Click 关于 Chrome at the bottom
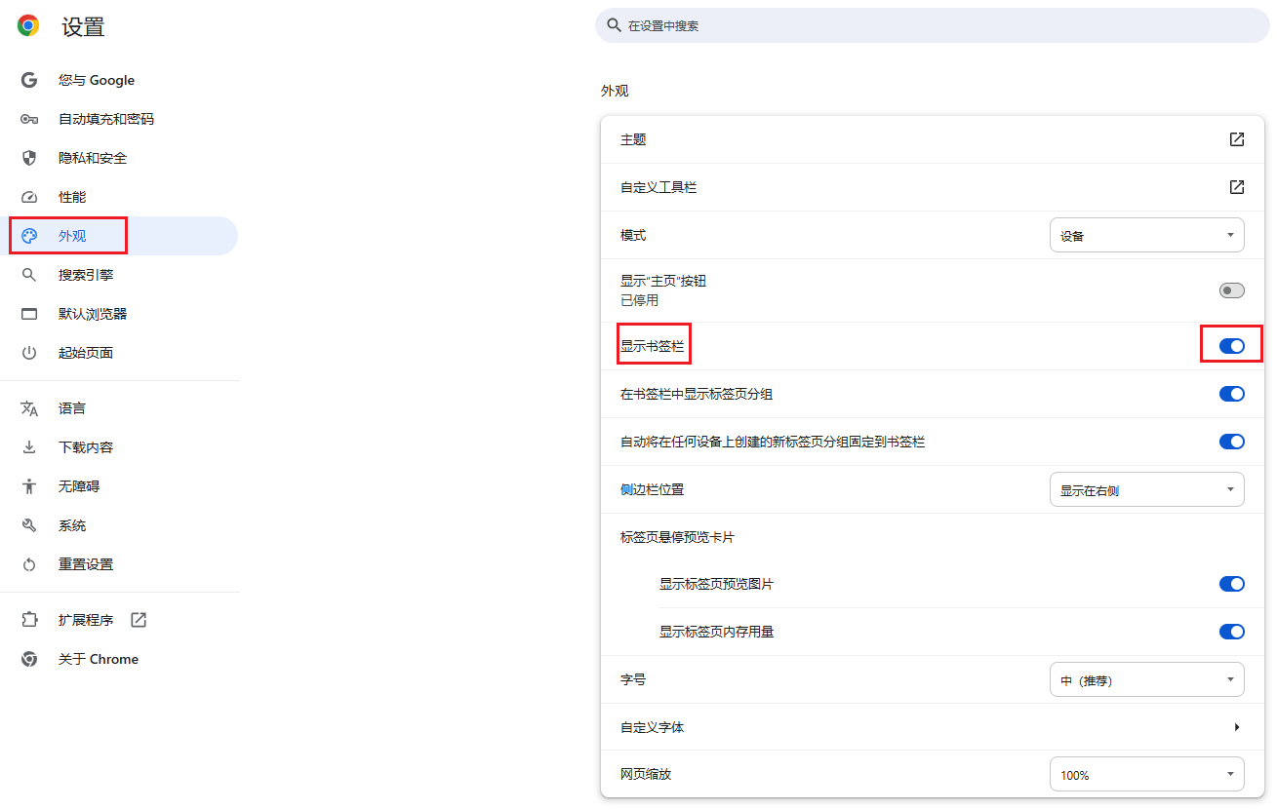This screenshot has width=1277, height=810. click(x=98, y=659)
